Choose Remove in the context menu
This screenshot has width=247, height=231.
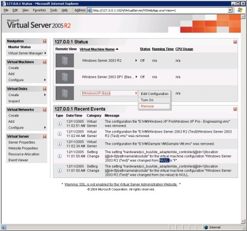[x=154, y=106]
